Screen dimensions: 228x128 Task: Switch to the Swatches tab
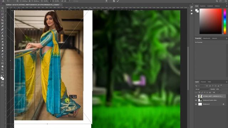[x=203, y=6]
